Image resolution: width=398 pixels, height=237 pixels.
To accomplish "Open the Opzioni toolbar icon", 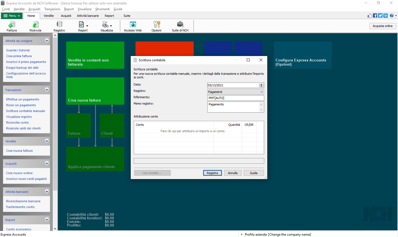I will pyautogui.click(x=156, y=26).
